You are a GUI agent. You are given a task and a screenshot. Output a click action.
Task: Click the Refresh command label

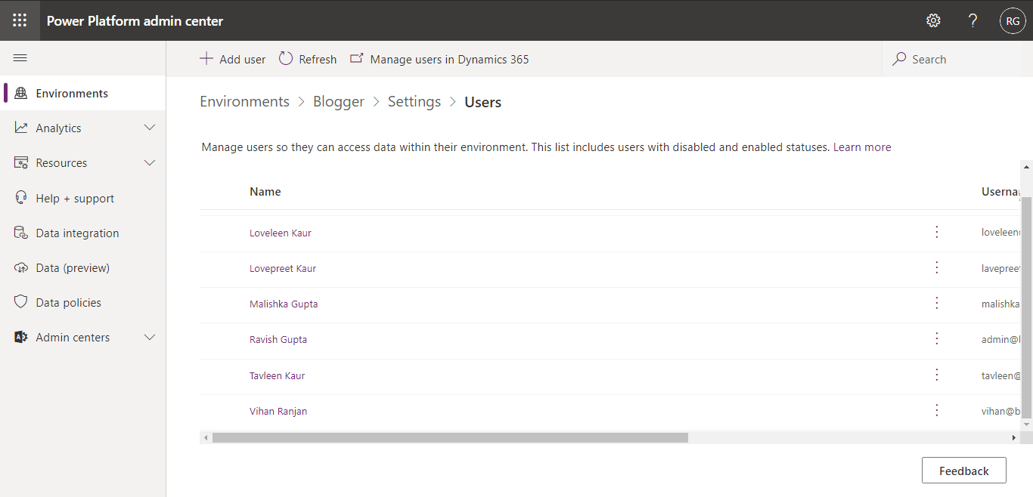(318, 59)
